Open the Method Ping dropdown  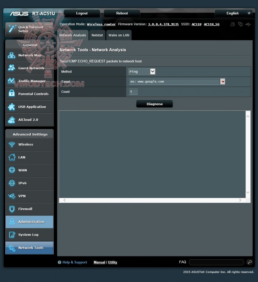pyautogui.click(x=142, y=71)
